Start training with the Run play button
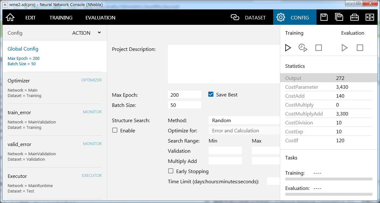Viewport: 380px width, 203px height. point(288,48)
